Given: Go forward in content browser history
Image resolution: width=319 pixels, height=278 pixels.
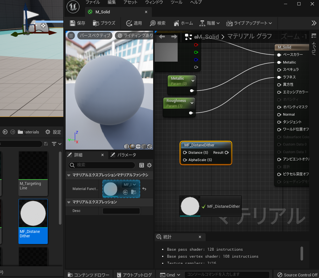Looking at the screenshot, I should point(13,132).
